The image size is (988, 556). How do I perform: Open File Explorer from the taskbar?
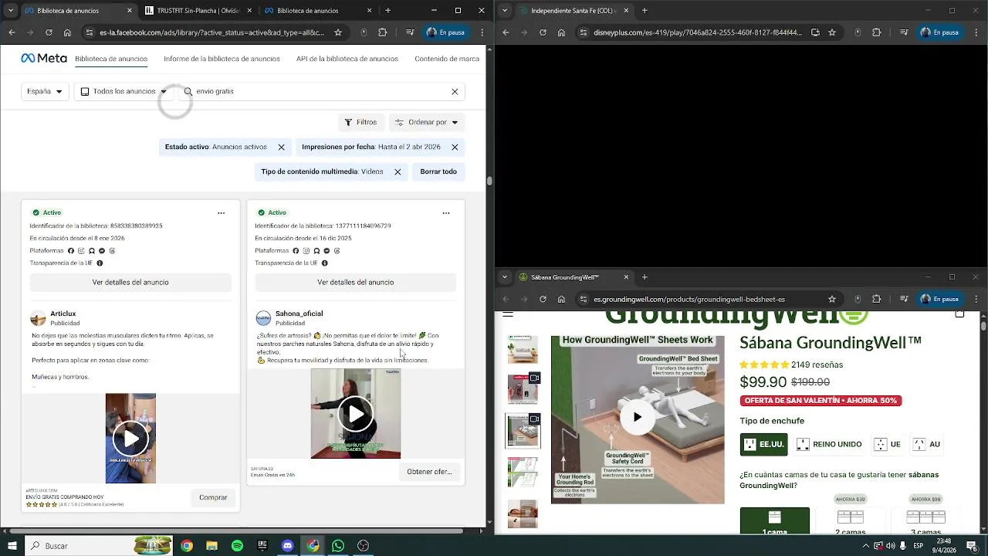point(211,546)
